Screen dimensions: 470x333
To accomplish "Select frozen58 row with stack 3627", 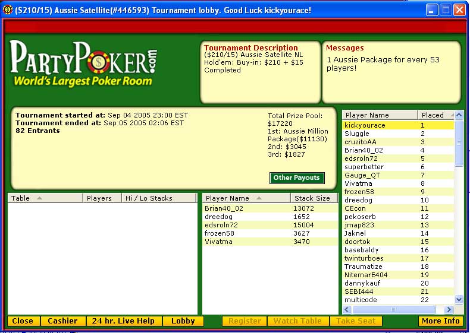I will point(270,233).
